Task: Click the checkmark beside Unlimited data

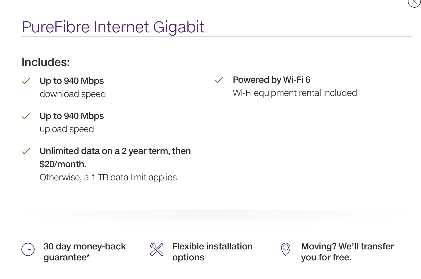Action: click(x=26, y=151)
